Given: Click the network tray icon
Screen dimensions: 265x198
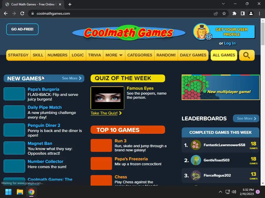Looking at the screenshot, I should click(227, 192).
